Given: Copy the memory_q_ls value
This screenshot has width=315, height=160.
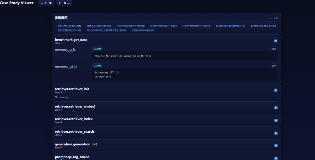Looking at the screenshot, I should (274, 49).
